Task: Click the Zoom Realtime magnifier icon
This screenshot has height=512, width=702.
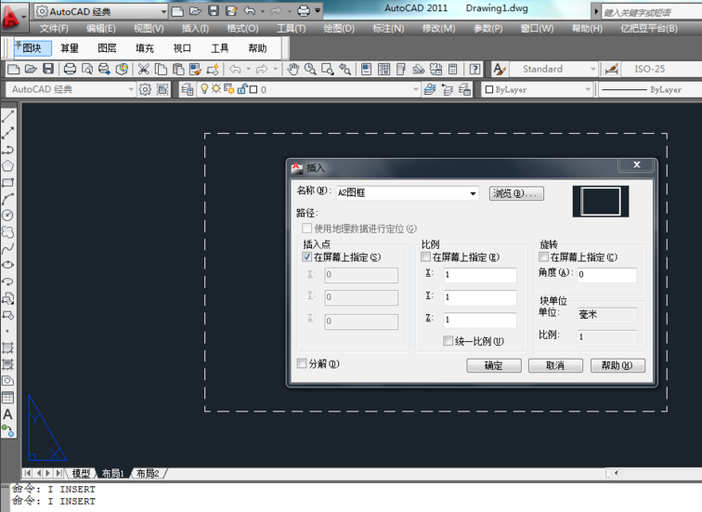Action: pyautogui.click(x=310, y=69)
